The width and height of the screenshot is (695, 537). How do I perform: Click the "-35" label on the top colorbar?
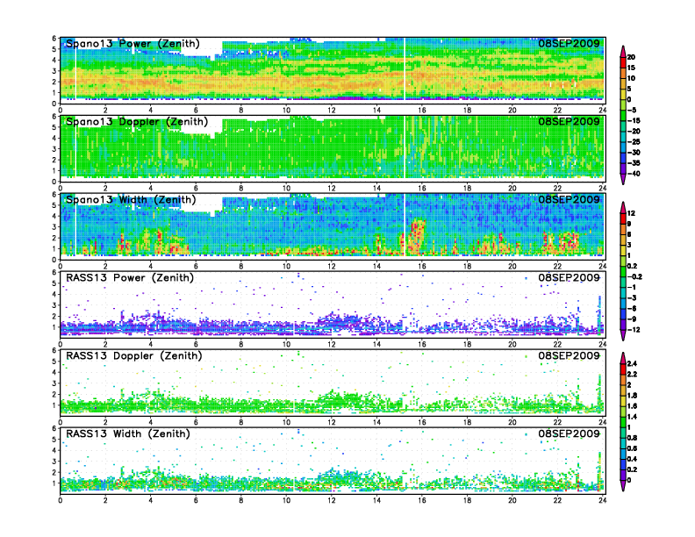[634, 163]
